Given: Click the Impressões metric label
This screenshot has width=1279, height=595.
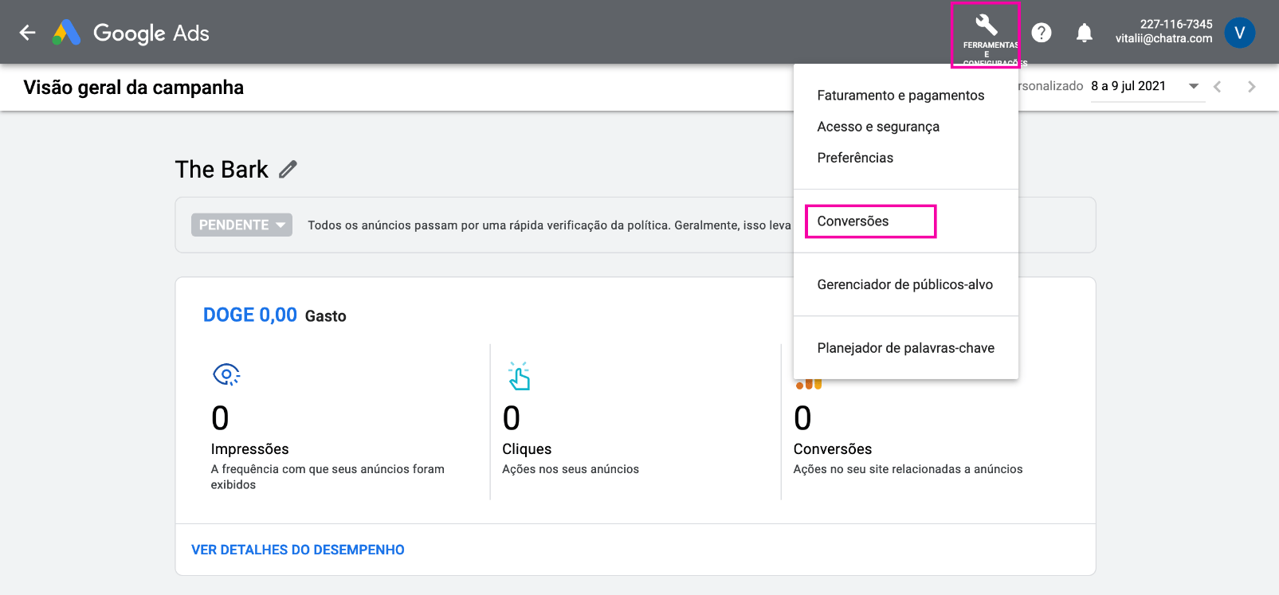Looking at the screenshot, I should tap(249, 449).
